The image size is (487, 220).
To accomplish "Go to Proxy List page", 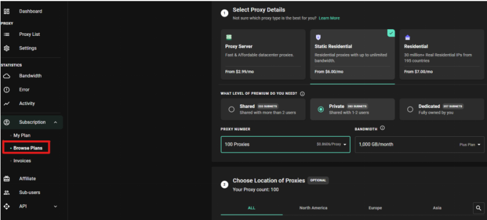I will [x=29, y=35].
